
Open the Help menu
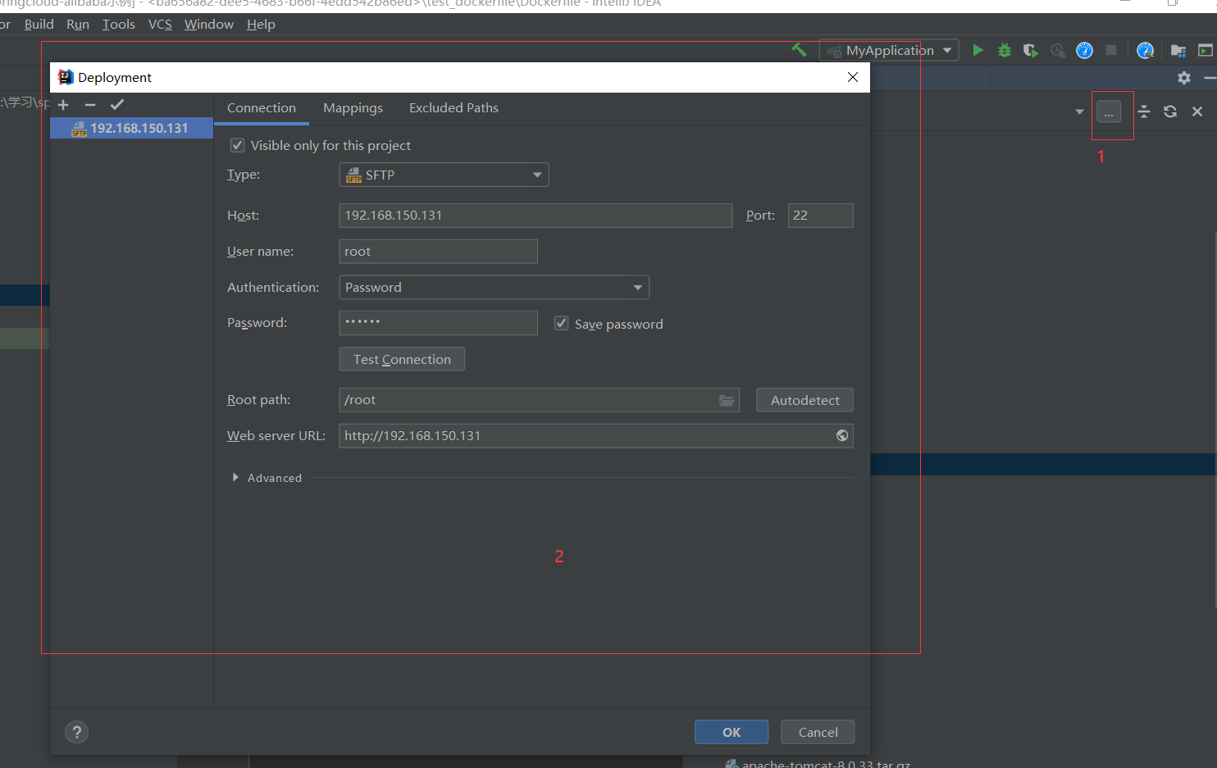click(261, 25)
